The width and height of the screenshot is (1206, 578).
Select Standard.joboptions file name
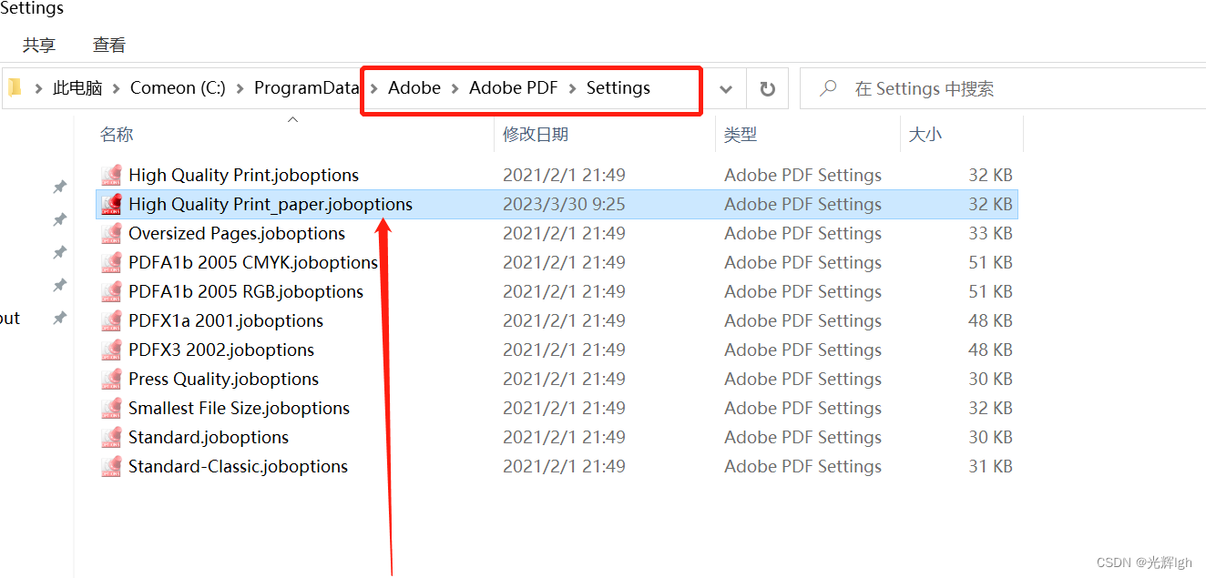coord(209,437)
